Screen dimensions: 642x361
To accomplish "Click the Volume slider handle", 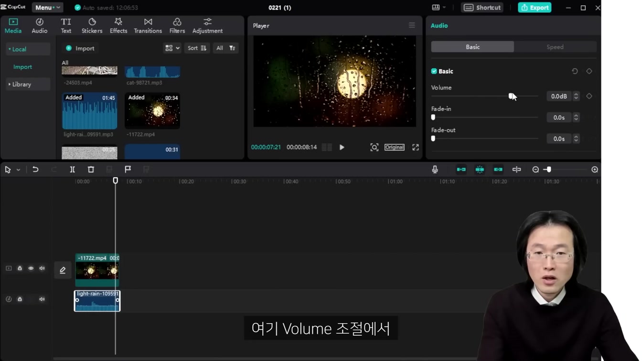I will coord(511,96).
